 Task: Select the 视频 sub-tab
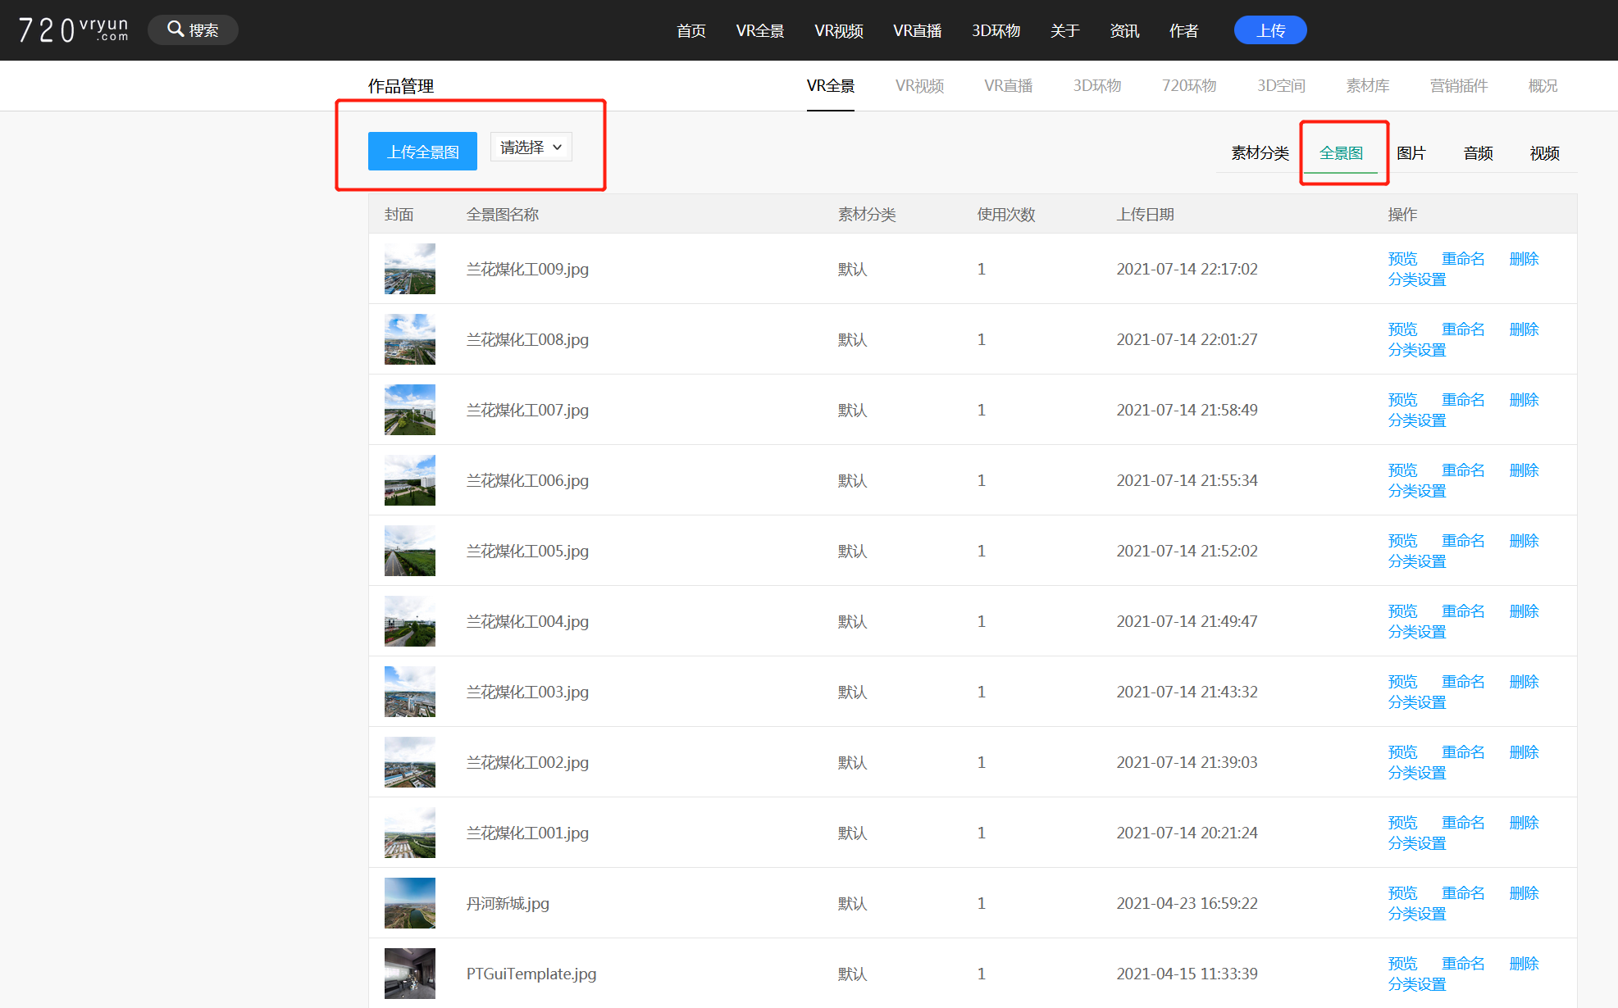1545,153
